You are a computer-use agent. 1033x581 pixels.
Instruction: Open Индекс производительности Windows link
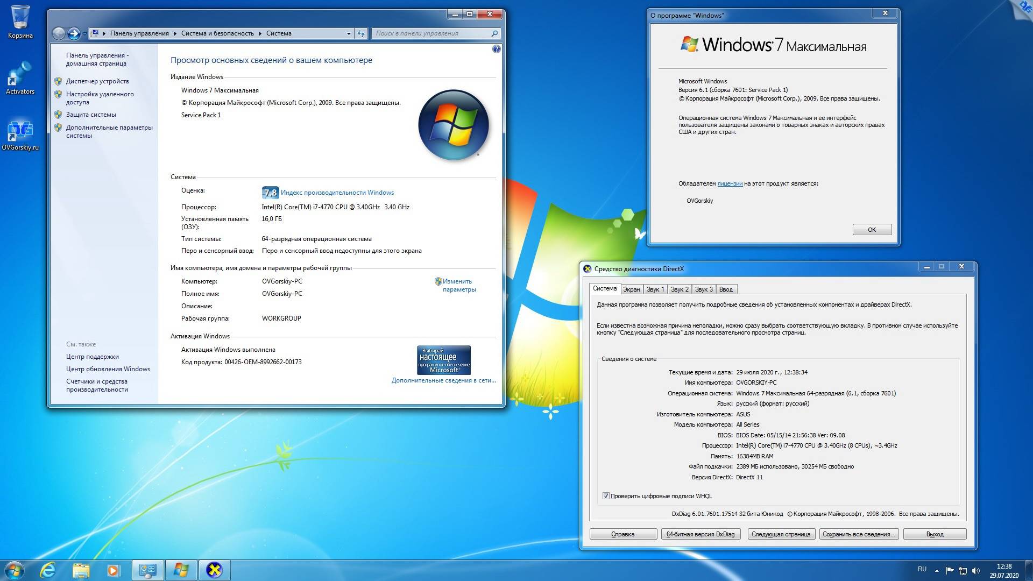(x=337, y=193)
